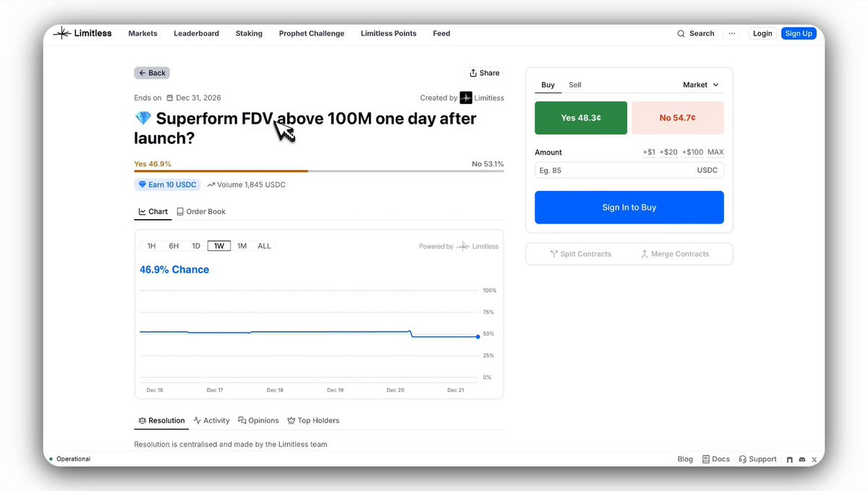Screen dimensions: 868x491
Task: Open the Market order type dropdown
Action: pos(701,85)
